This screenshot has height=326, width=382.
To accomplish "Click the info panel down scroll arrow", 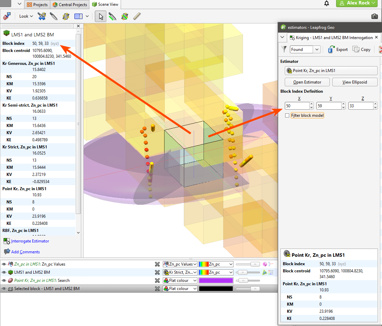I will pos(78,233).
